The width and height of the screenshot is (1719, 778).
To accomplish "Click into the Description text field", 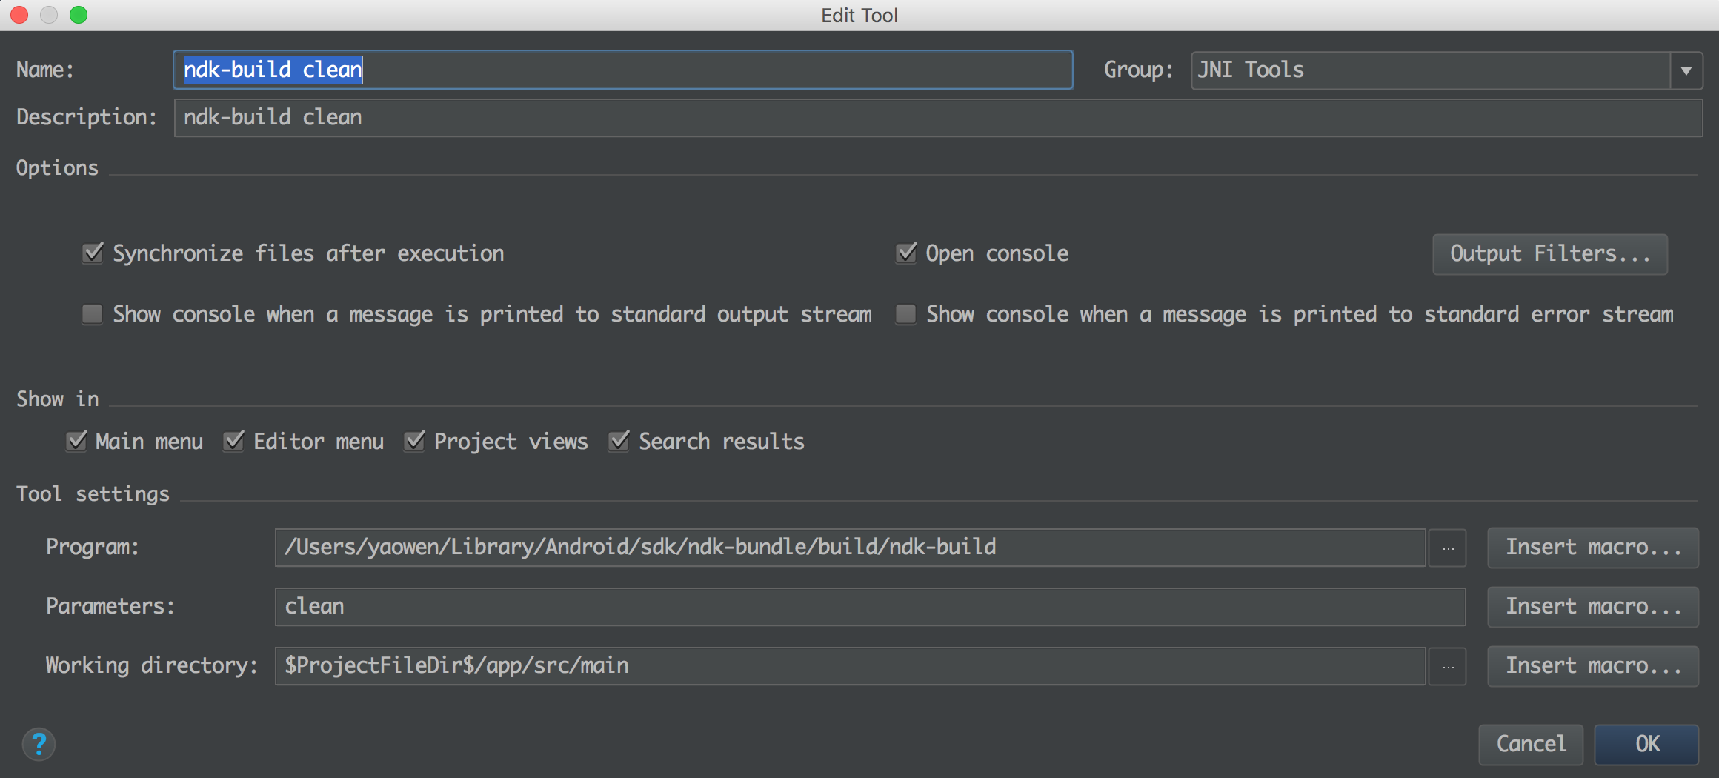I will coord(937,118).
